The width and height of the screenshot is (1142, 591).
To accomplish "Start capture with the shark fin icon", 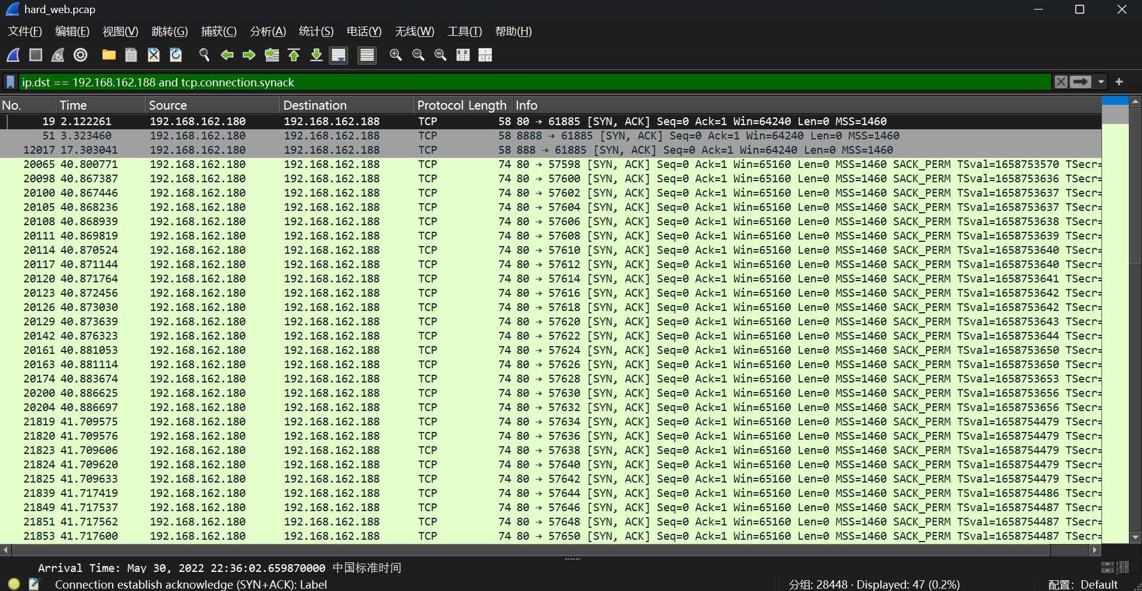I will 13,55.
